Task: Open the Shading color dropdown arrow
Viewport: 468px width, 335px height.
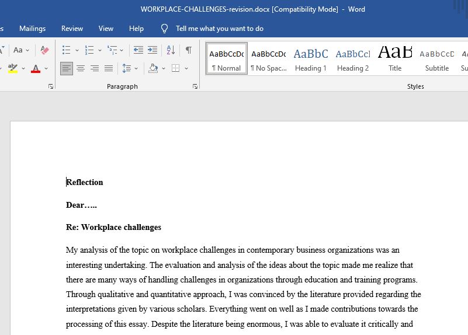Action: 164,68
